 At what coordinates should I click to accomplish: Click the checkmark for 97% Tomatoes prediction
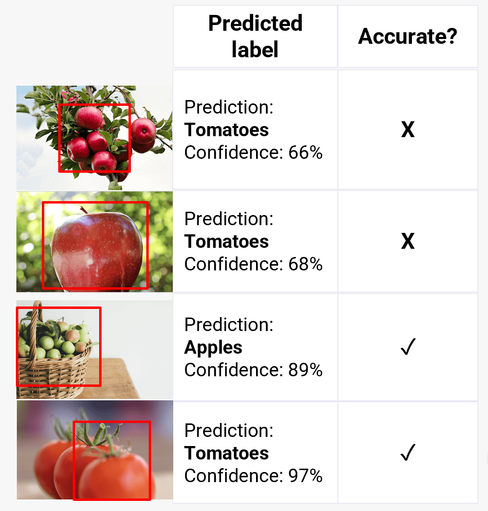[x=408, y=452]
